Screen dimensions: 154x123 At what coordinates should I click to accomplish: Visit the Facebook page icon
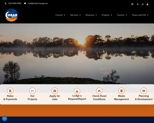pyautogui.click(x=138, y=4)
